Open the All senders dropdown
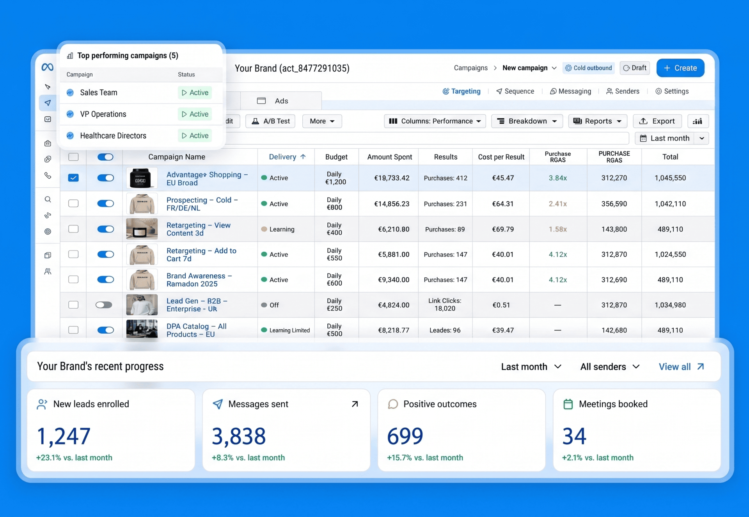 pyautogui.click(x=610, y=367)
